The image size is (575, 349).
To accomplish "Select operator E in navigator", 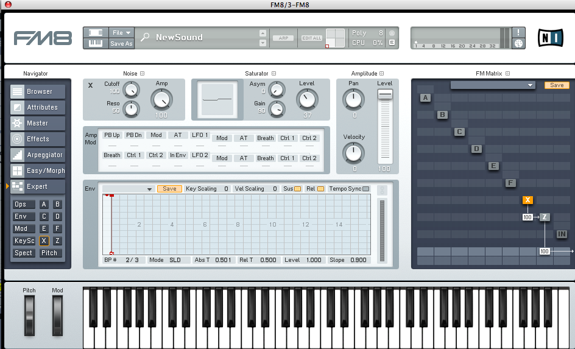I will (44, 228).
